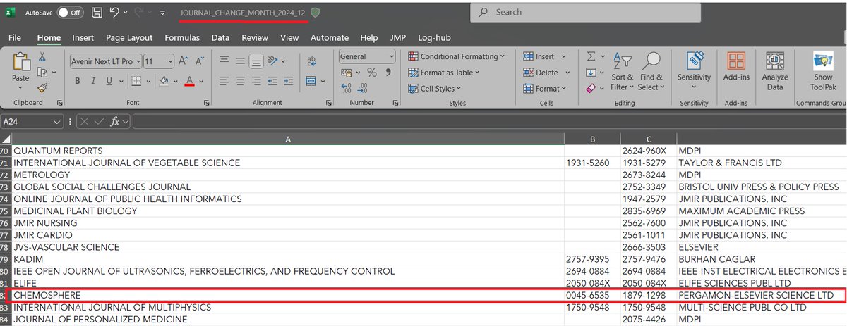Toggle Wrap Text icon
847x326 pixels.
tap(313, 62)
